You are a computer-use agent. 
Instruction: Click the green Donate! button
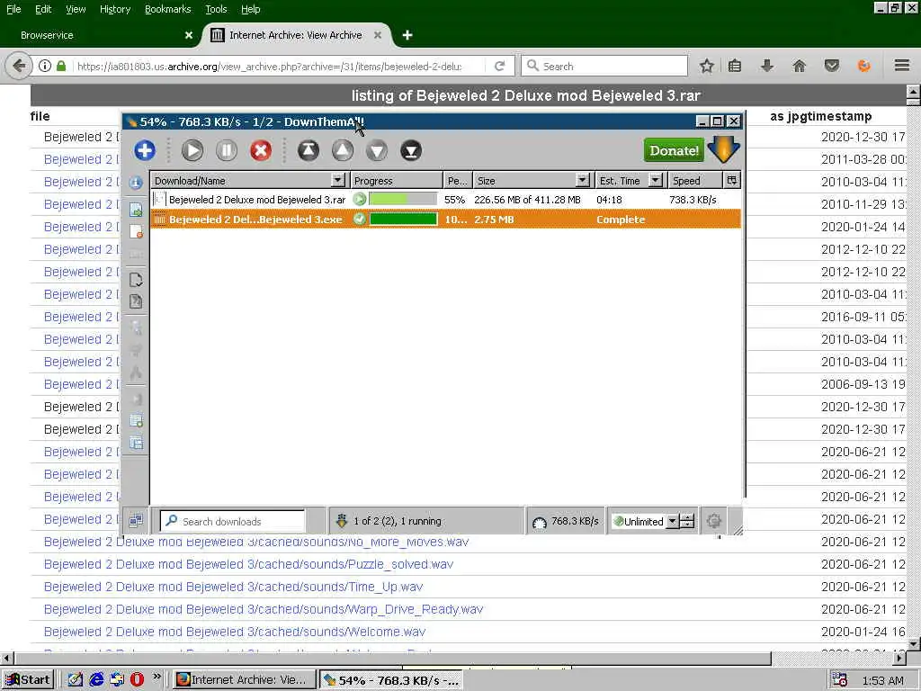674,150
